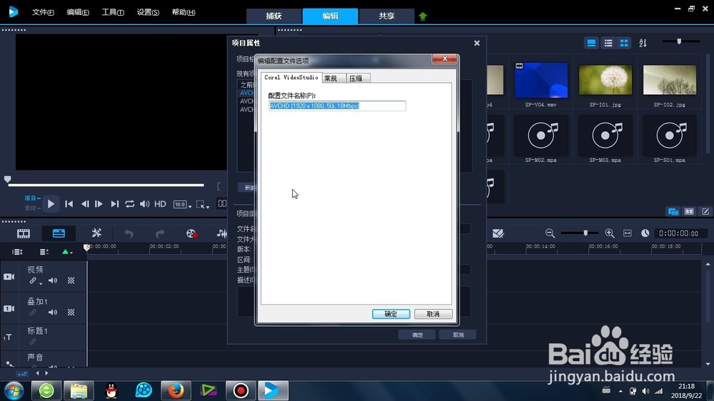Open the chapter/cue menu dropdown
714x401 pixels.
point(67,252)
